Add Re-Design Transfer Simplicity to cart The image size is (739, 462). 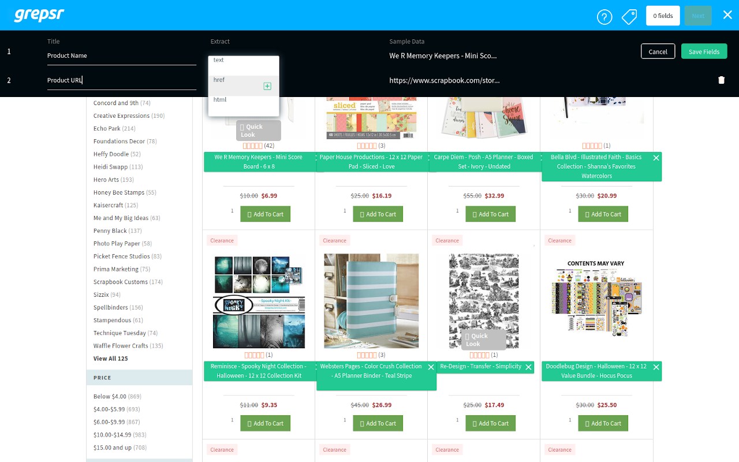click(x=491, y=423)
